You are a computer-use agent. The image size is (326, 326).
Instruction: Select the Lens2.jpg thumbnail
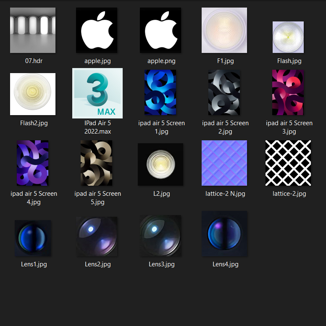[97, 237]
